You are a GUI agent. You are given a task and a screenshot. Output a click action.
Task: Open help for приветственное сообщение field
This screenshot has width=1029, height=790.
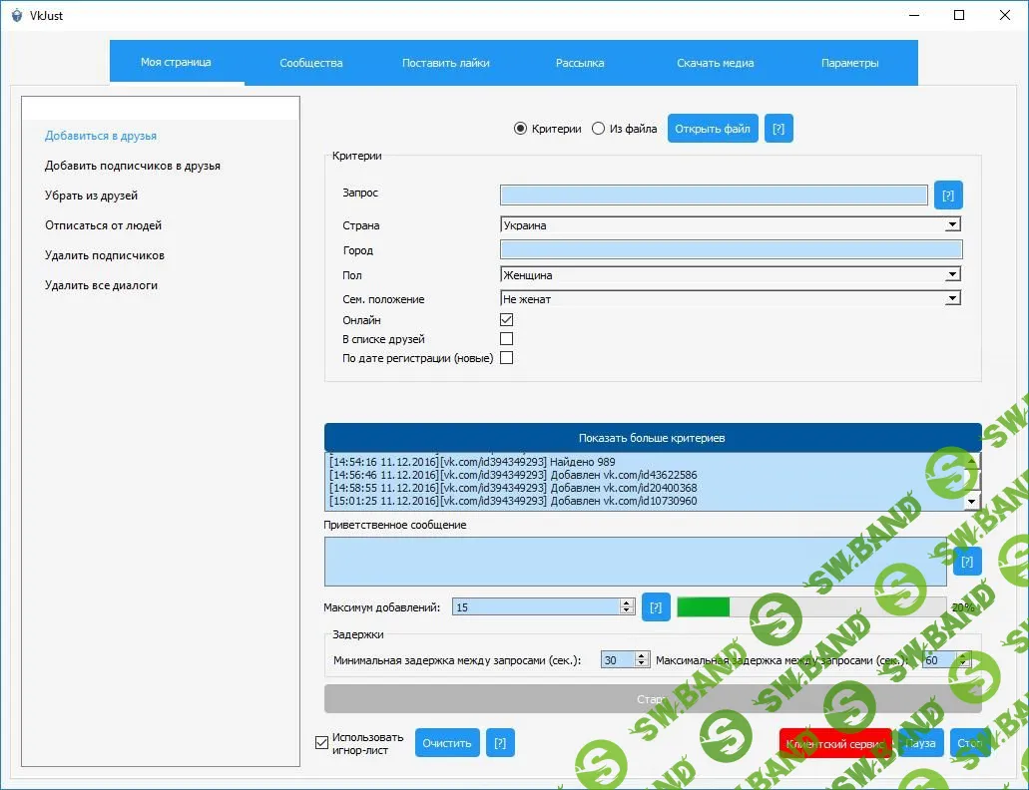[x=966, y=562]
